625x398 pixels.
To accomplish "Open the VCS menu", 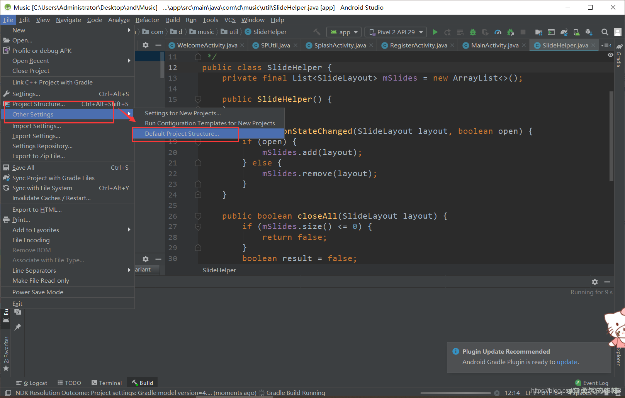I will coord(230,20).
